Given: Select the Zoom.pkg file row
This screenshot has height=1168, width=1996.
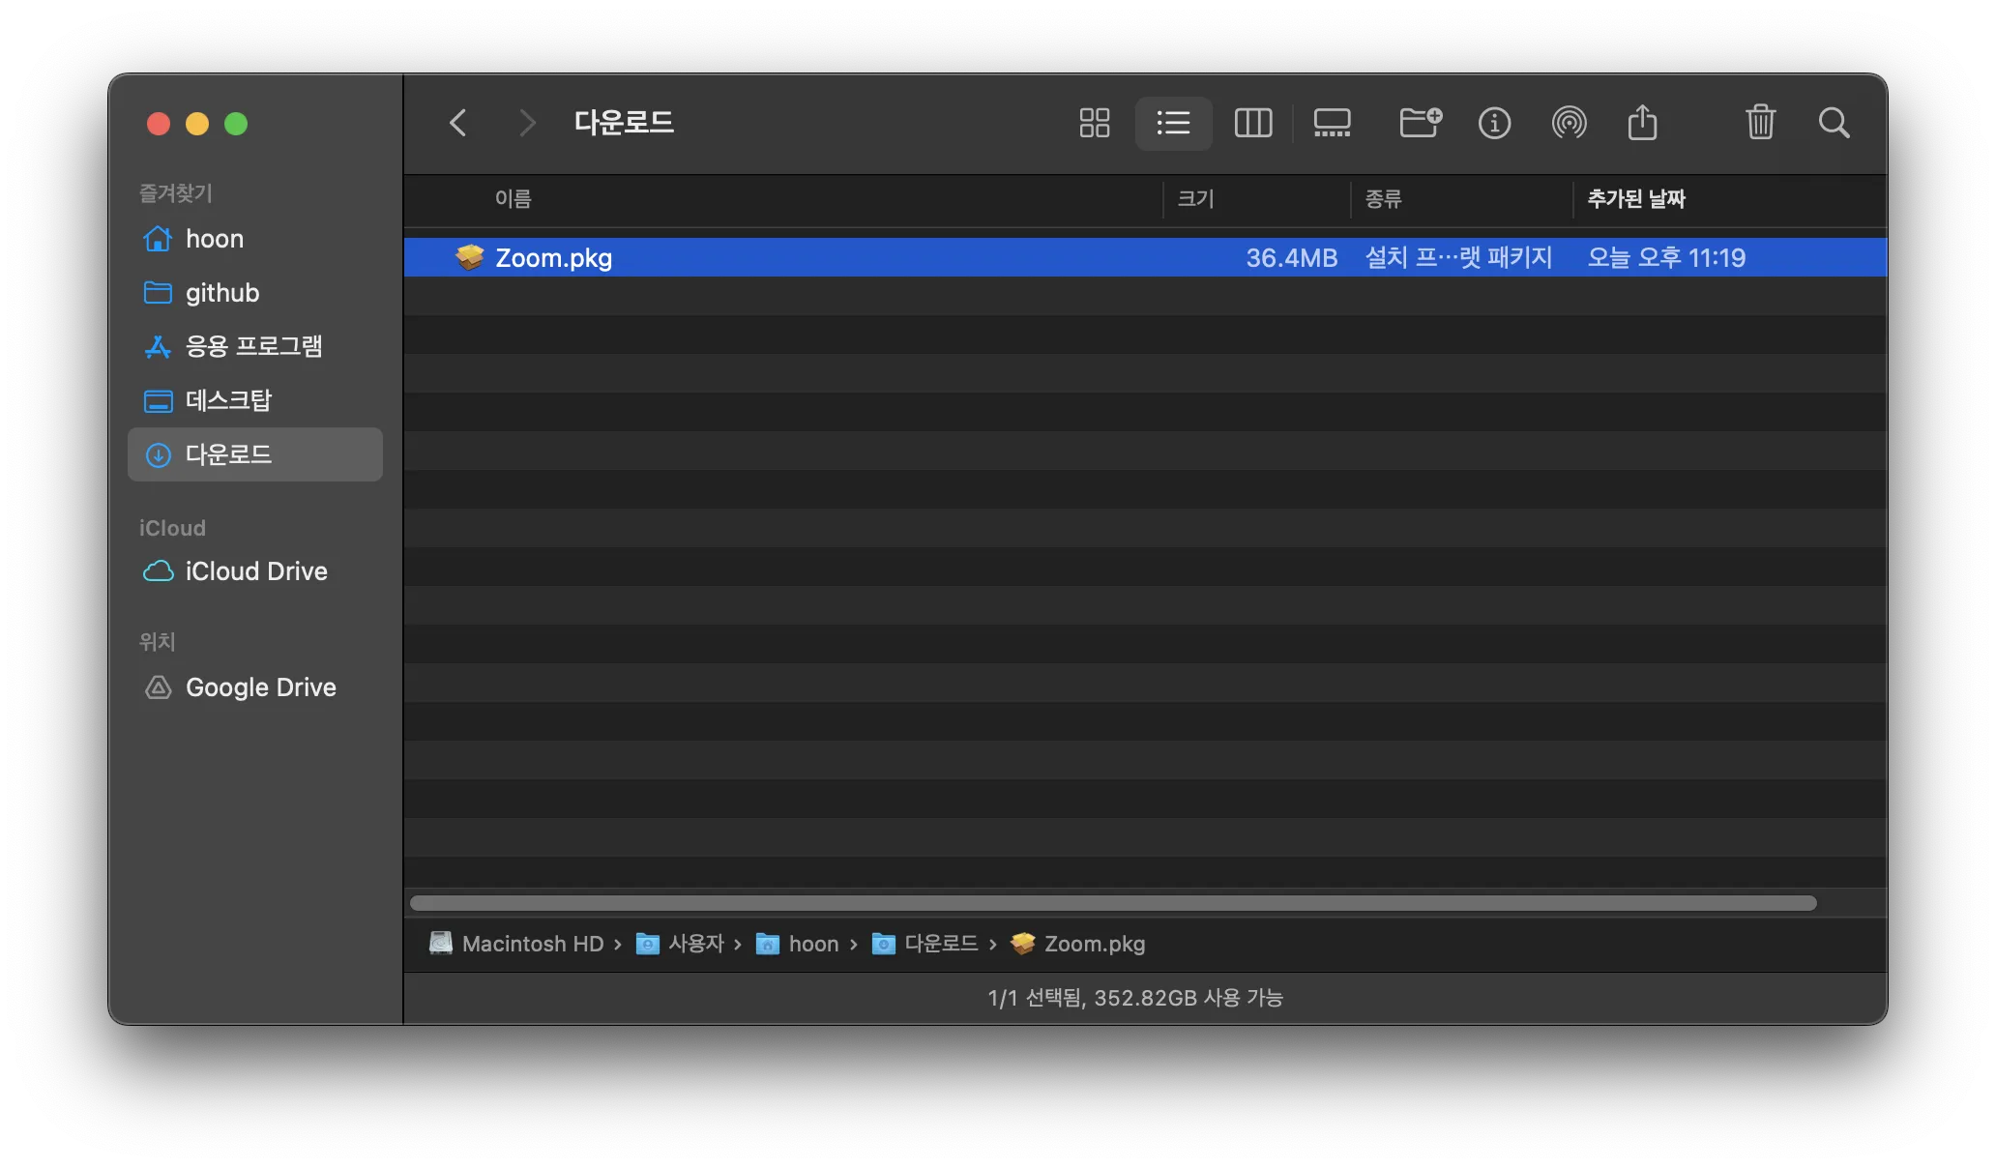Looking at the screenshot, I should [1145, 257].
